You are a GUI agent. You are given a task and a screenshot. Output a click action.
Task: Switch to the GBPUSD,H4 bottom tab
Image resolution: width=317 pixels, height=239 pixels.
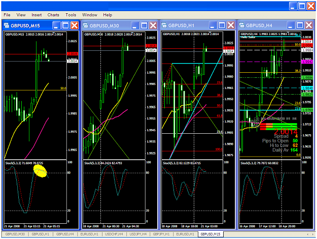[65, 234]
